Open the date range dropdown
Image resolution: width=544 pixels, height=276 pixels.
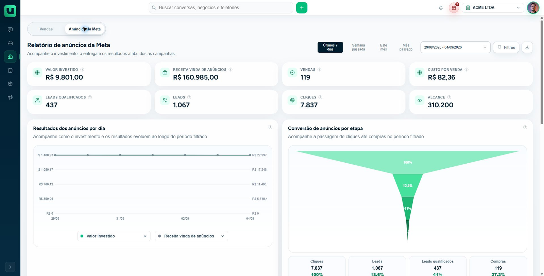click(x=455, y=47)
